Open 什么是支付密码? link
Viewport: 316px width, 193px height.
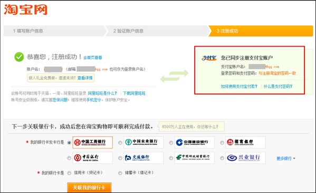278,87
